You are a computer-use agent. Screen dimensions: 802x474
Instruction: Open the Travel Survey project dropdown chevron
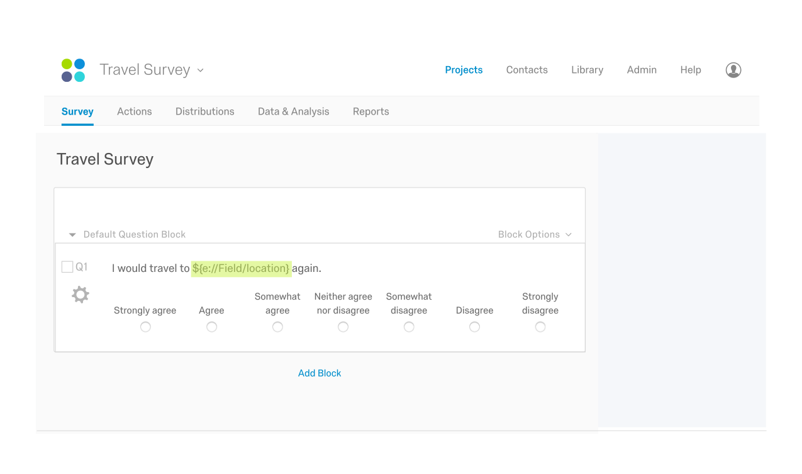click(x=201, y=71)
